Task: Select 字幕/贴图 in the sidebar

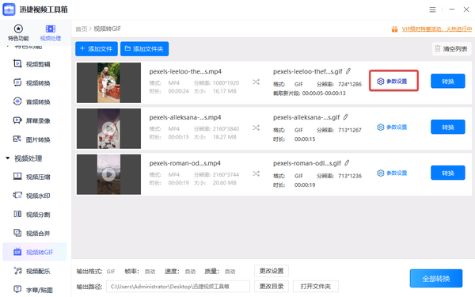Action: [x=39, y=290]
